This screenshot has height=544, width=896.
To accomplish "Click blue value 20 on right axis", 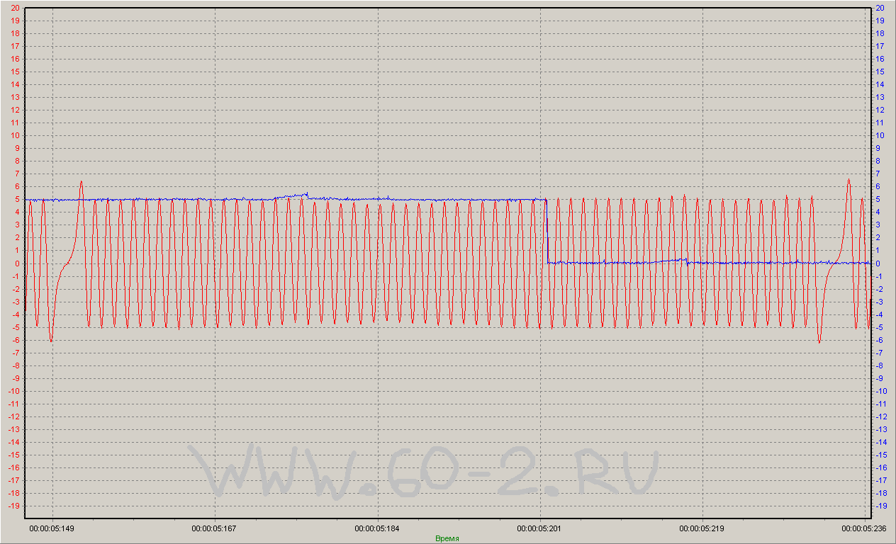I will click(x=880, y=8).
